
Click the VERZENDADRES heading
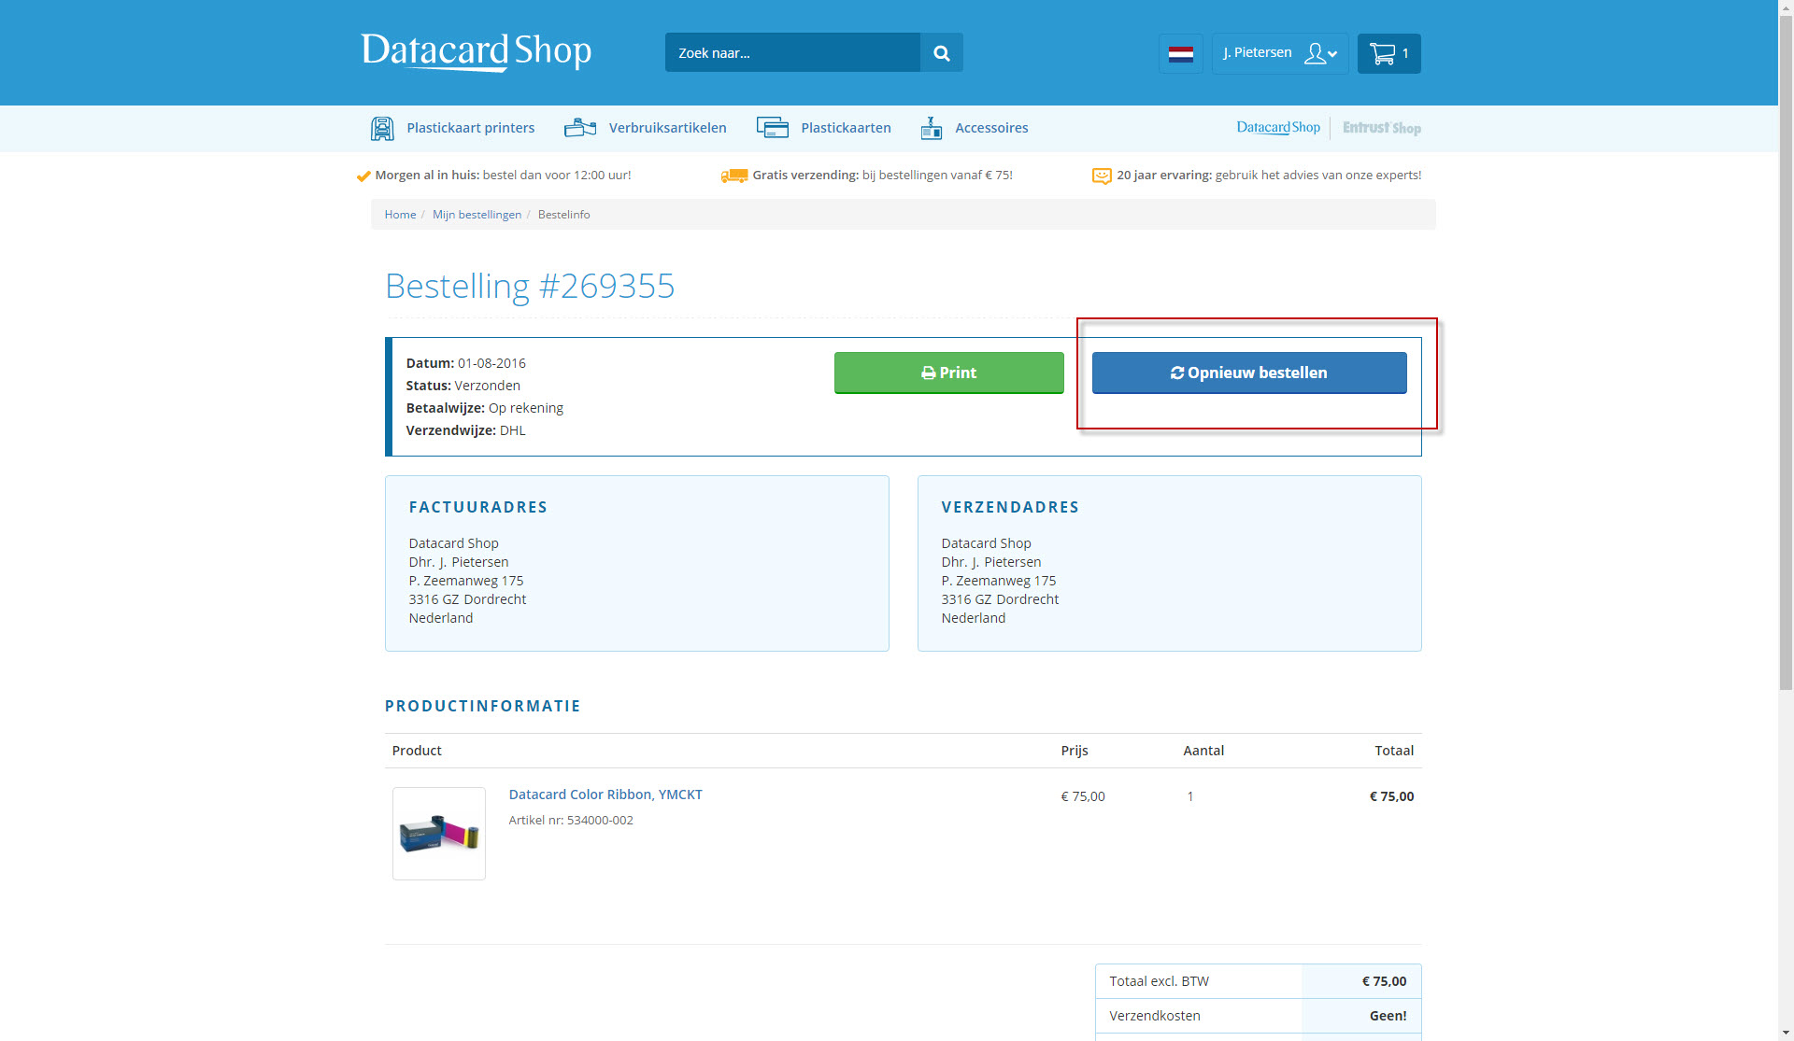click(1010, 507)
